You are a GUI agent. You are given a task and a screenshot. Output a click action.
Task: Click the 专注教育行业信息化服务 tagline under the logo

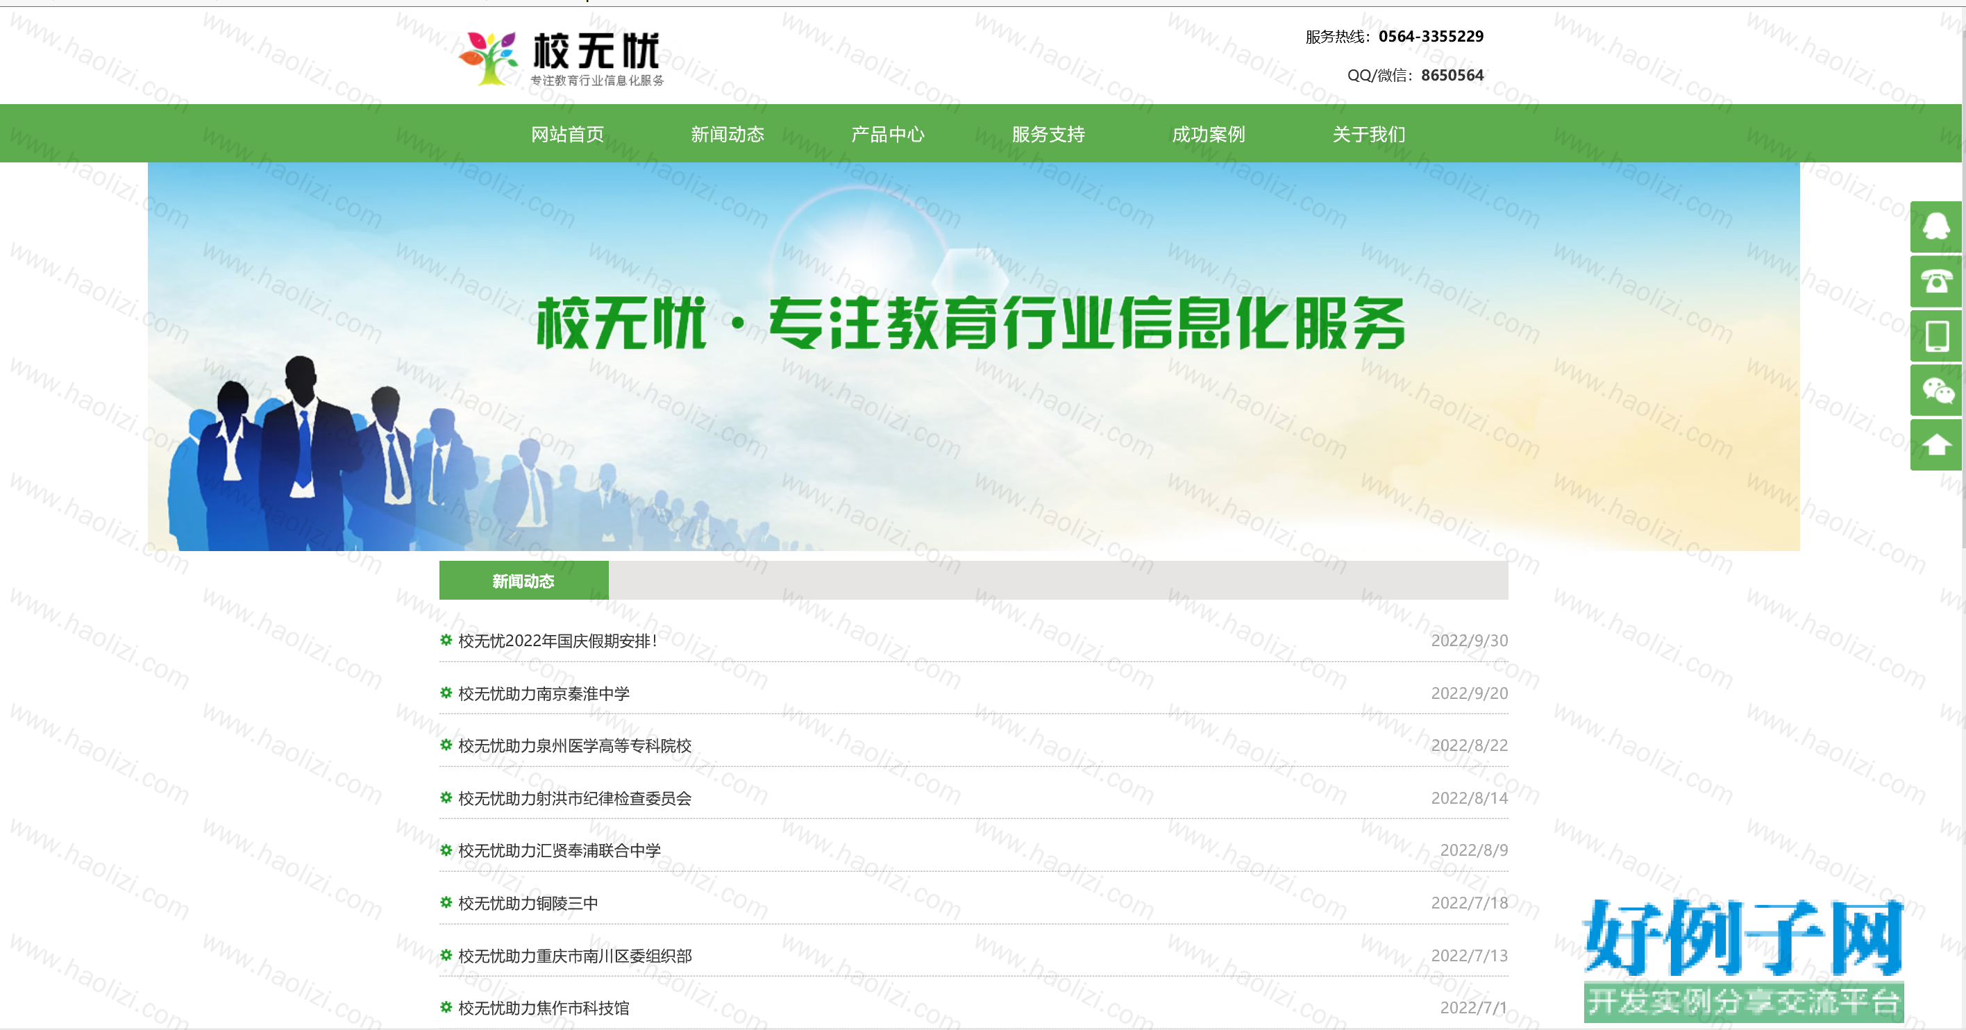[x=598, y=80]
